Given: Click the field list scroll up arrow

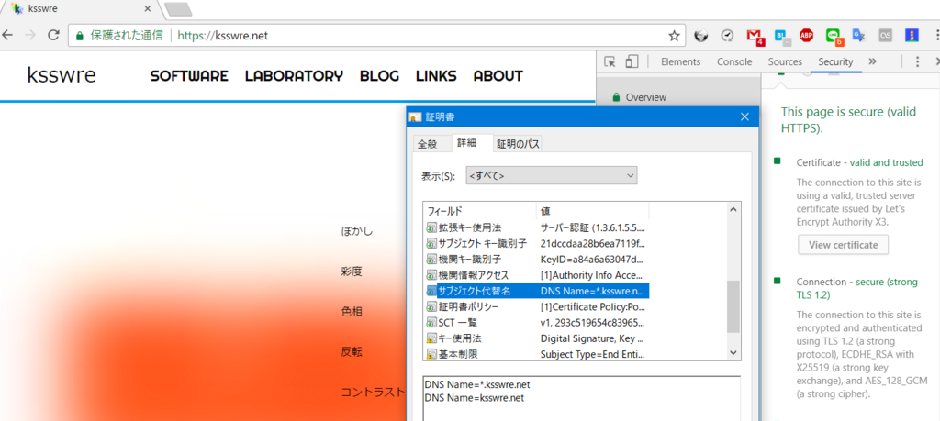Looking at the screenshot, I should coord(733,210).
